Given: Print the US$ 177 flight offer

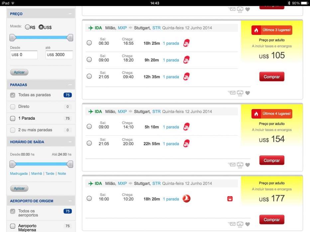Looking at the screenshot, I should [x=240, y=223].
